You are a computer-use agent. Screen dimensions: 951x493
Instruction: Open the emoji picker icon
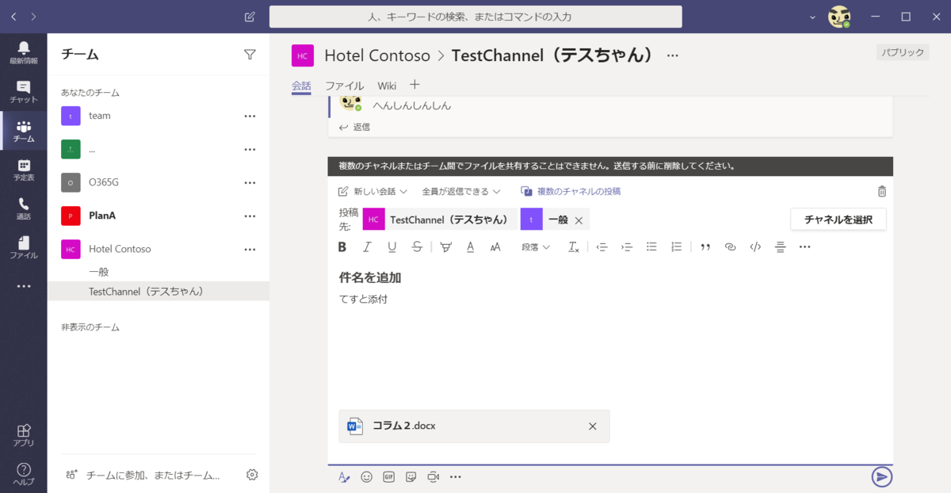[366, 476]
